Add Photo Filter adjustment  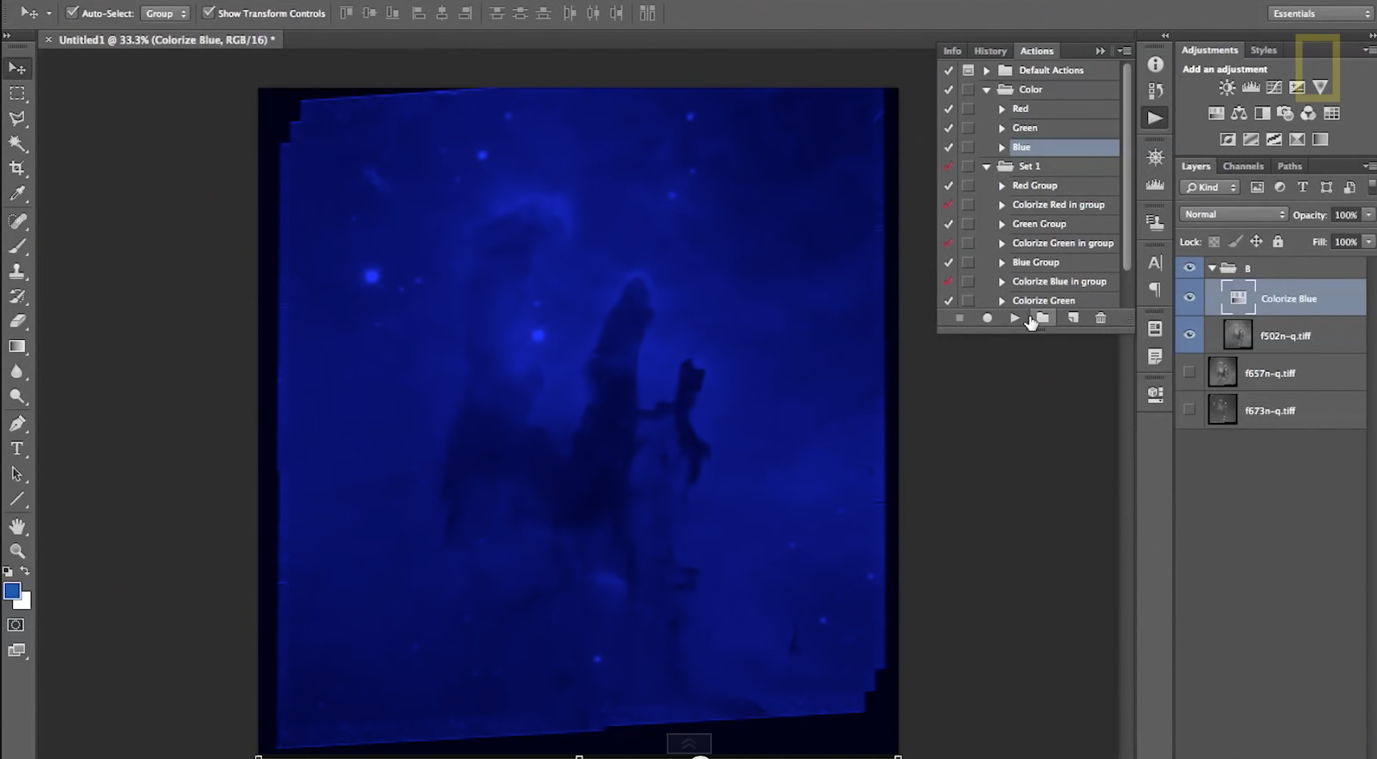pos(1285,114)
